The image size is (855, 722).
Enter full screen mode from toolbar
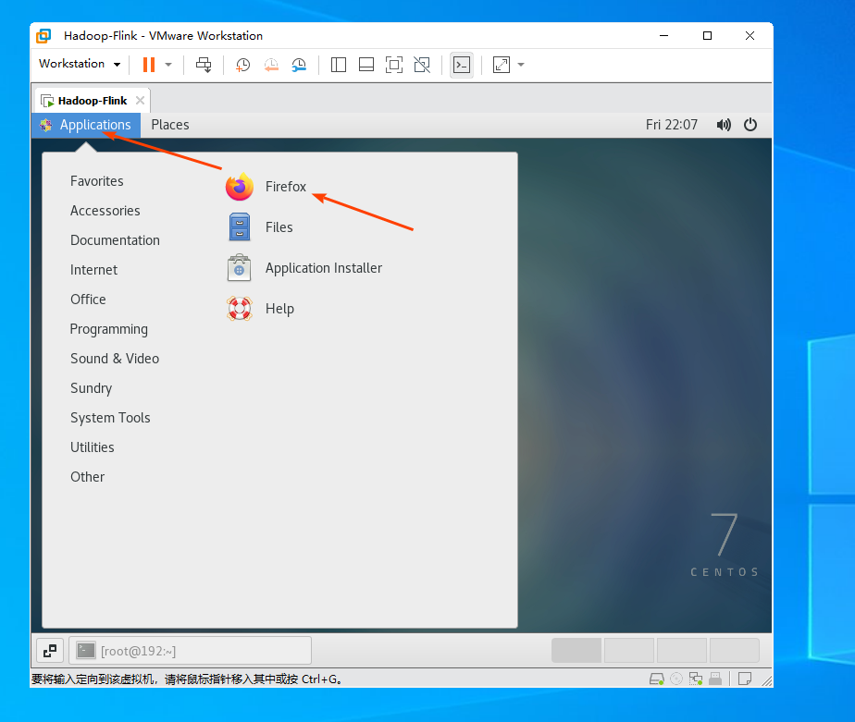click(x=394, y=65)
